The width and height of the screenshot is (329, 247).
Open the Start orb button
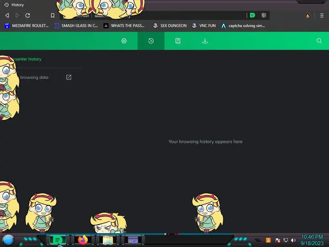pyautogui.click(x=8, y=240)
